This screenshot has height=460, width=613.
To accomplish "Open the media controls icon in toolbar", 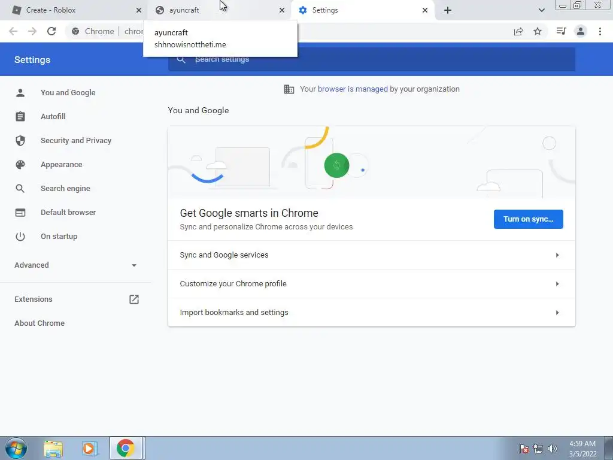I will tap(561, 31).
